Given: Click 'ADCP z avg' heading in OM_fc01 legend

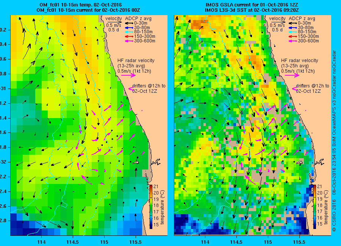Looking at the screenshot, I should [138, 19].
